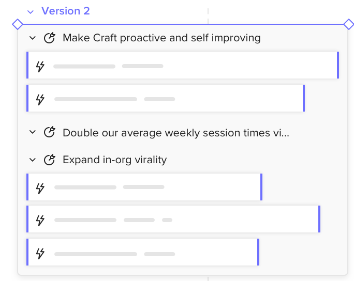Collapse Make Craft proactive objective chevron
Screen dimensions: 354x281
click(x=33, y=38)
